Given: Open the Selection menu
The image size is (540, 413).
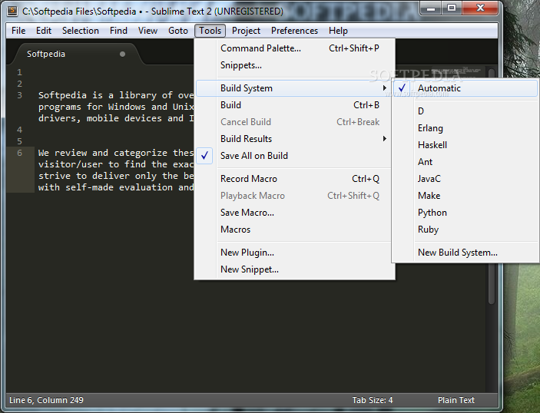Looking at the screenshot, I should click(x=80, y=31).
